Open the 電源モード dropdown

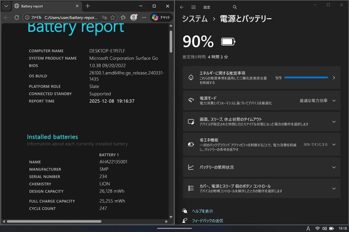click(334, 100)
